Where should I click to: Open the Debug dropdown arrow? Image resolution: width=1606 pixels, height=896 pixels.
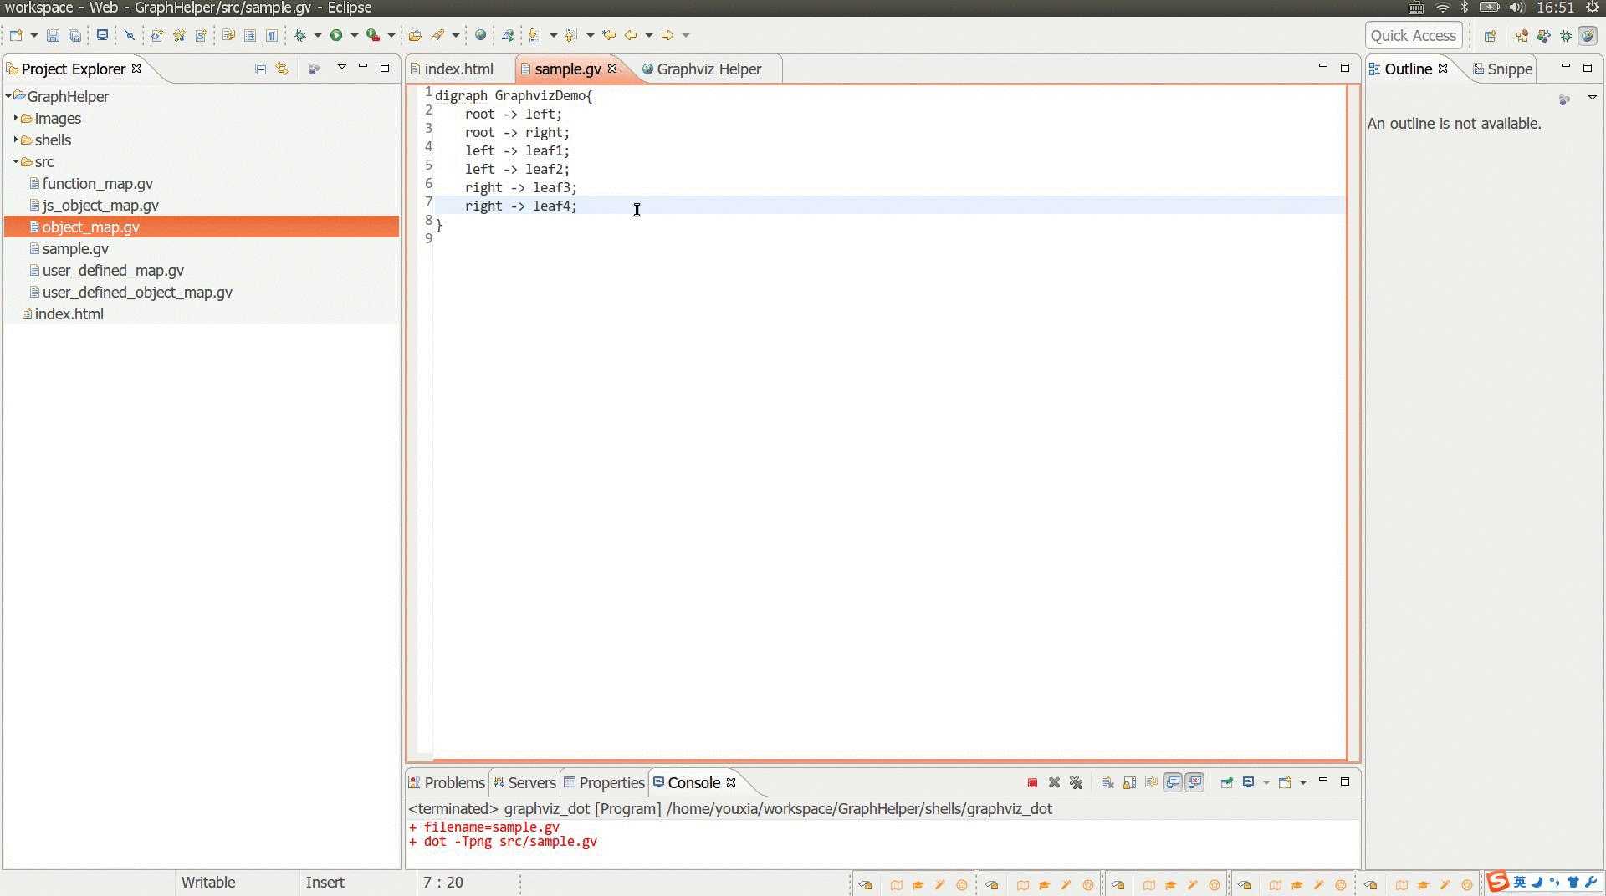tap(318, 35)
